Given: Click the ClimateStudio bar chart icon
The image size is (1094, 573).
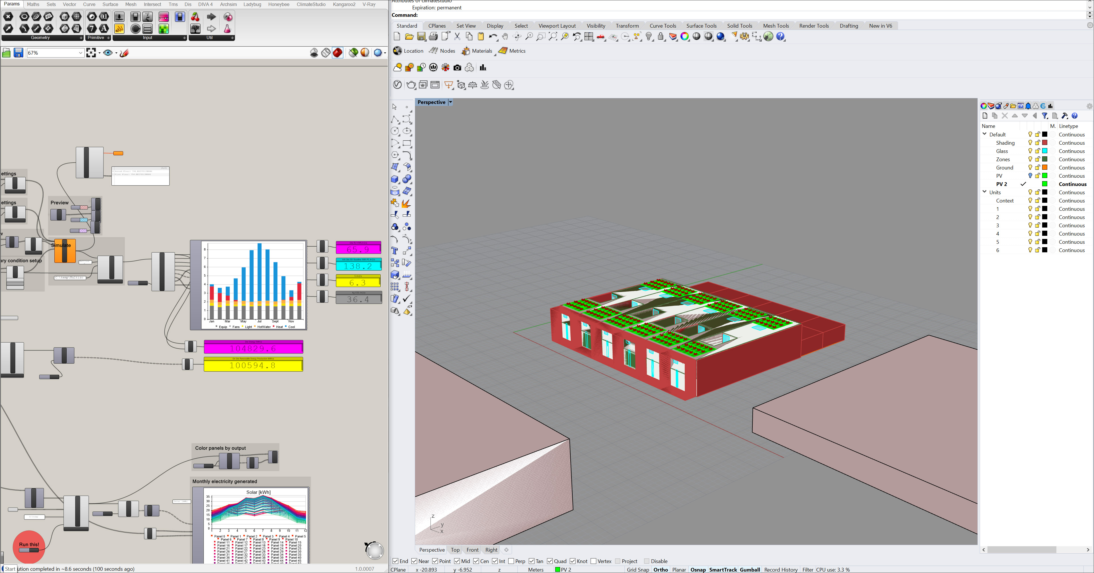Looking at the screenshot, I should coord(483,67).
